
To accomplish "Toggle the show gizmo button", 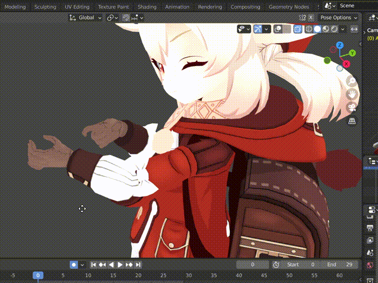I will click(x=258, y=29).
